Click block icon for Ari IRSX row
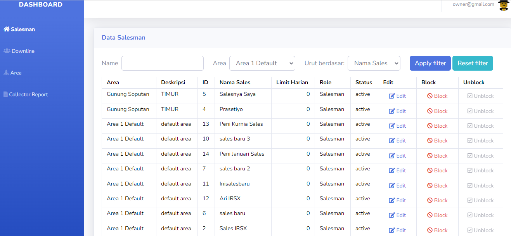Viewport: 511px width, 236px height. coord(430,200)
